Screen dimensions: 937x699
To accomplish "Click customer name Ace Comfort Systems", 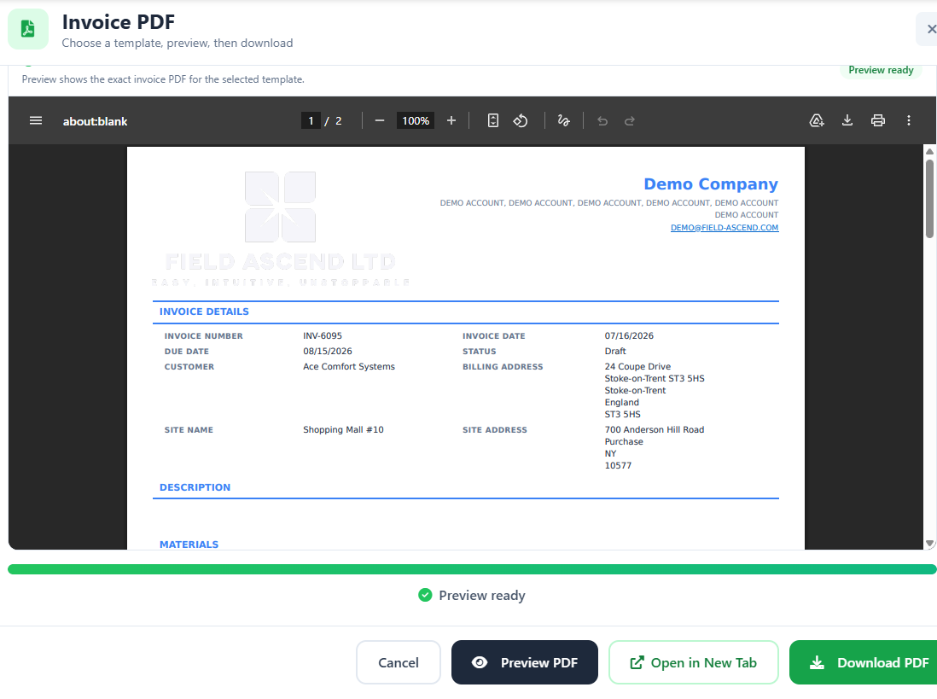I will pos(349,367).
